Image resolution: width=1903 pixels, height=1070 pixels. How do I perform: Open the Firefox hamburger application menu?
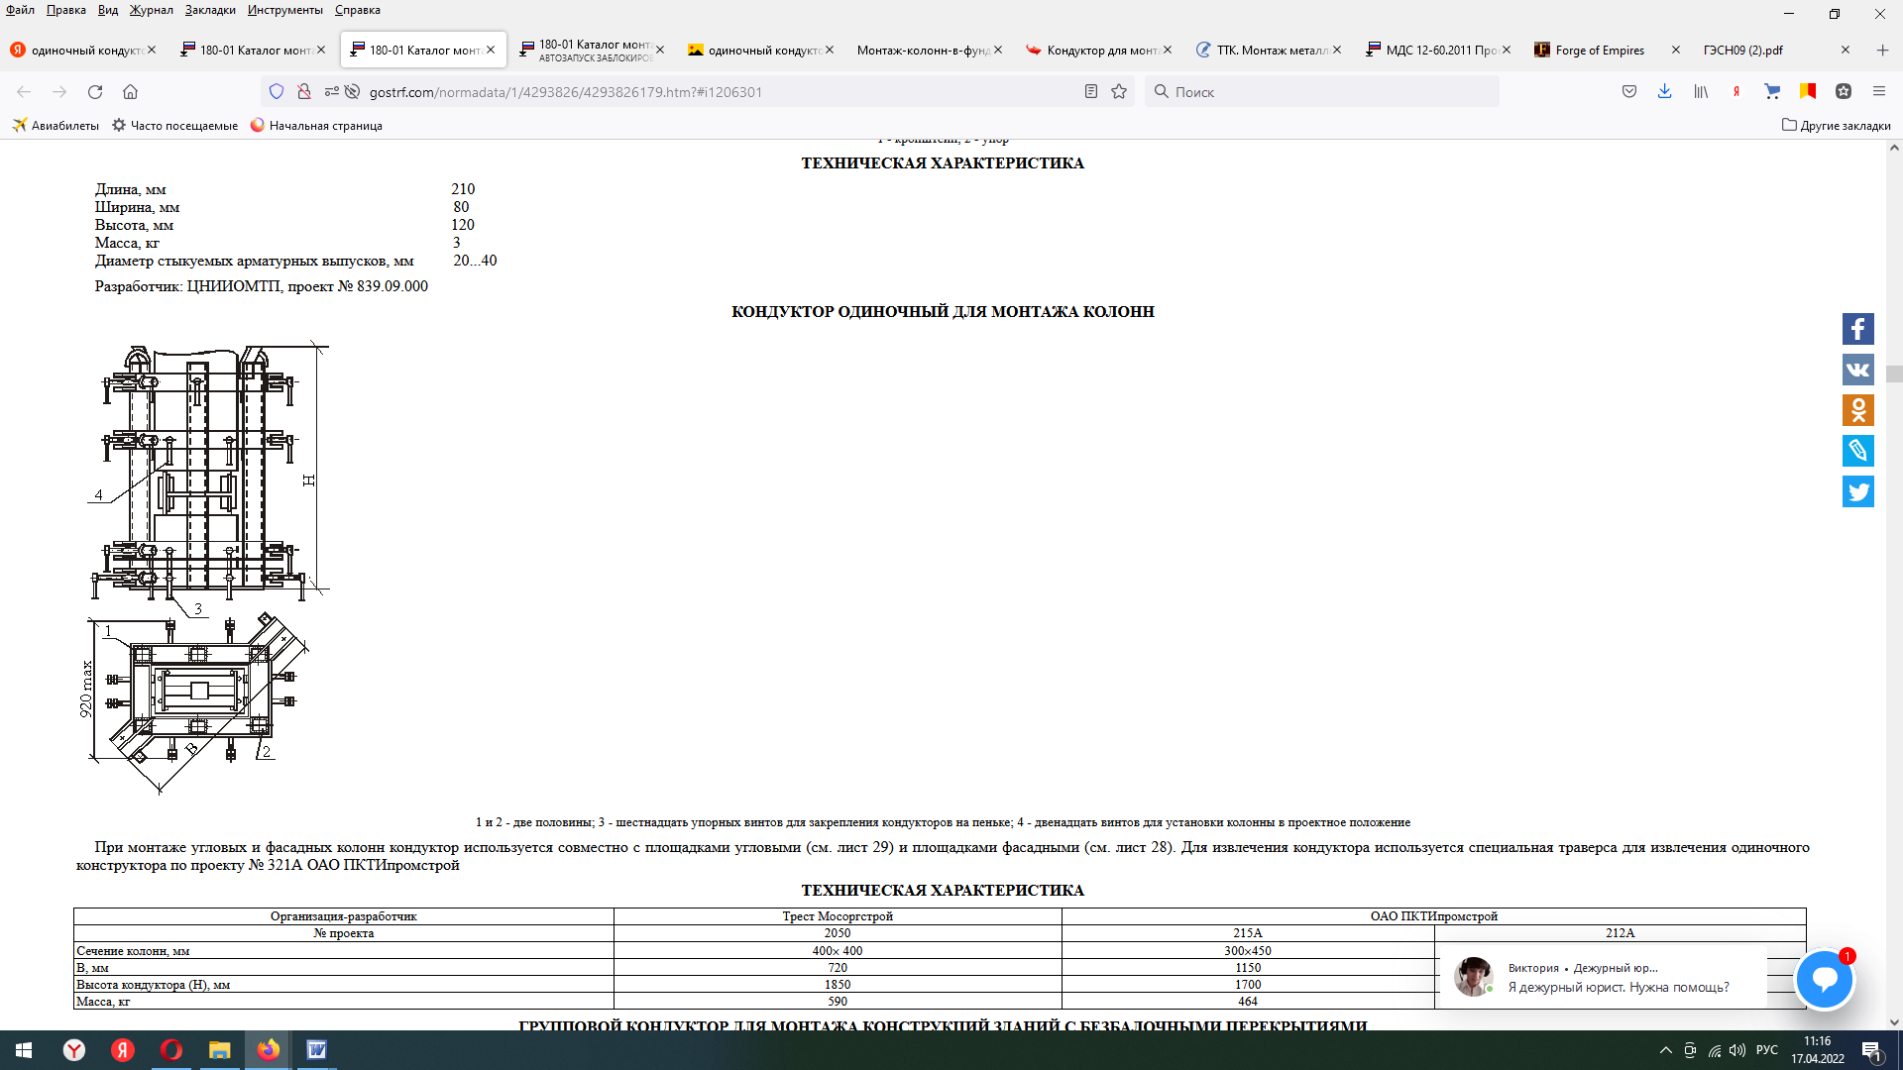[1879, 92]
